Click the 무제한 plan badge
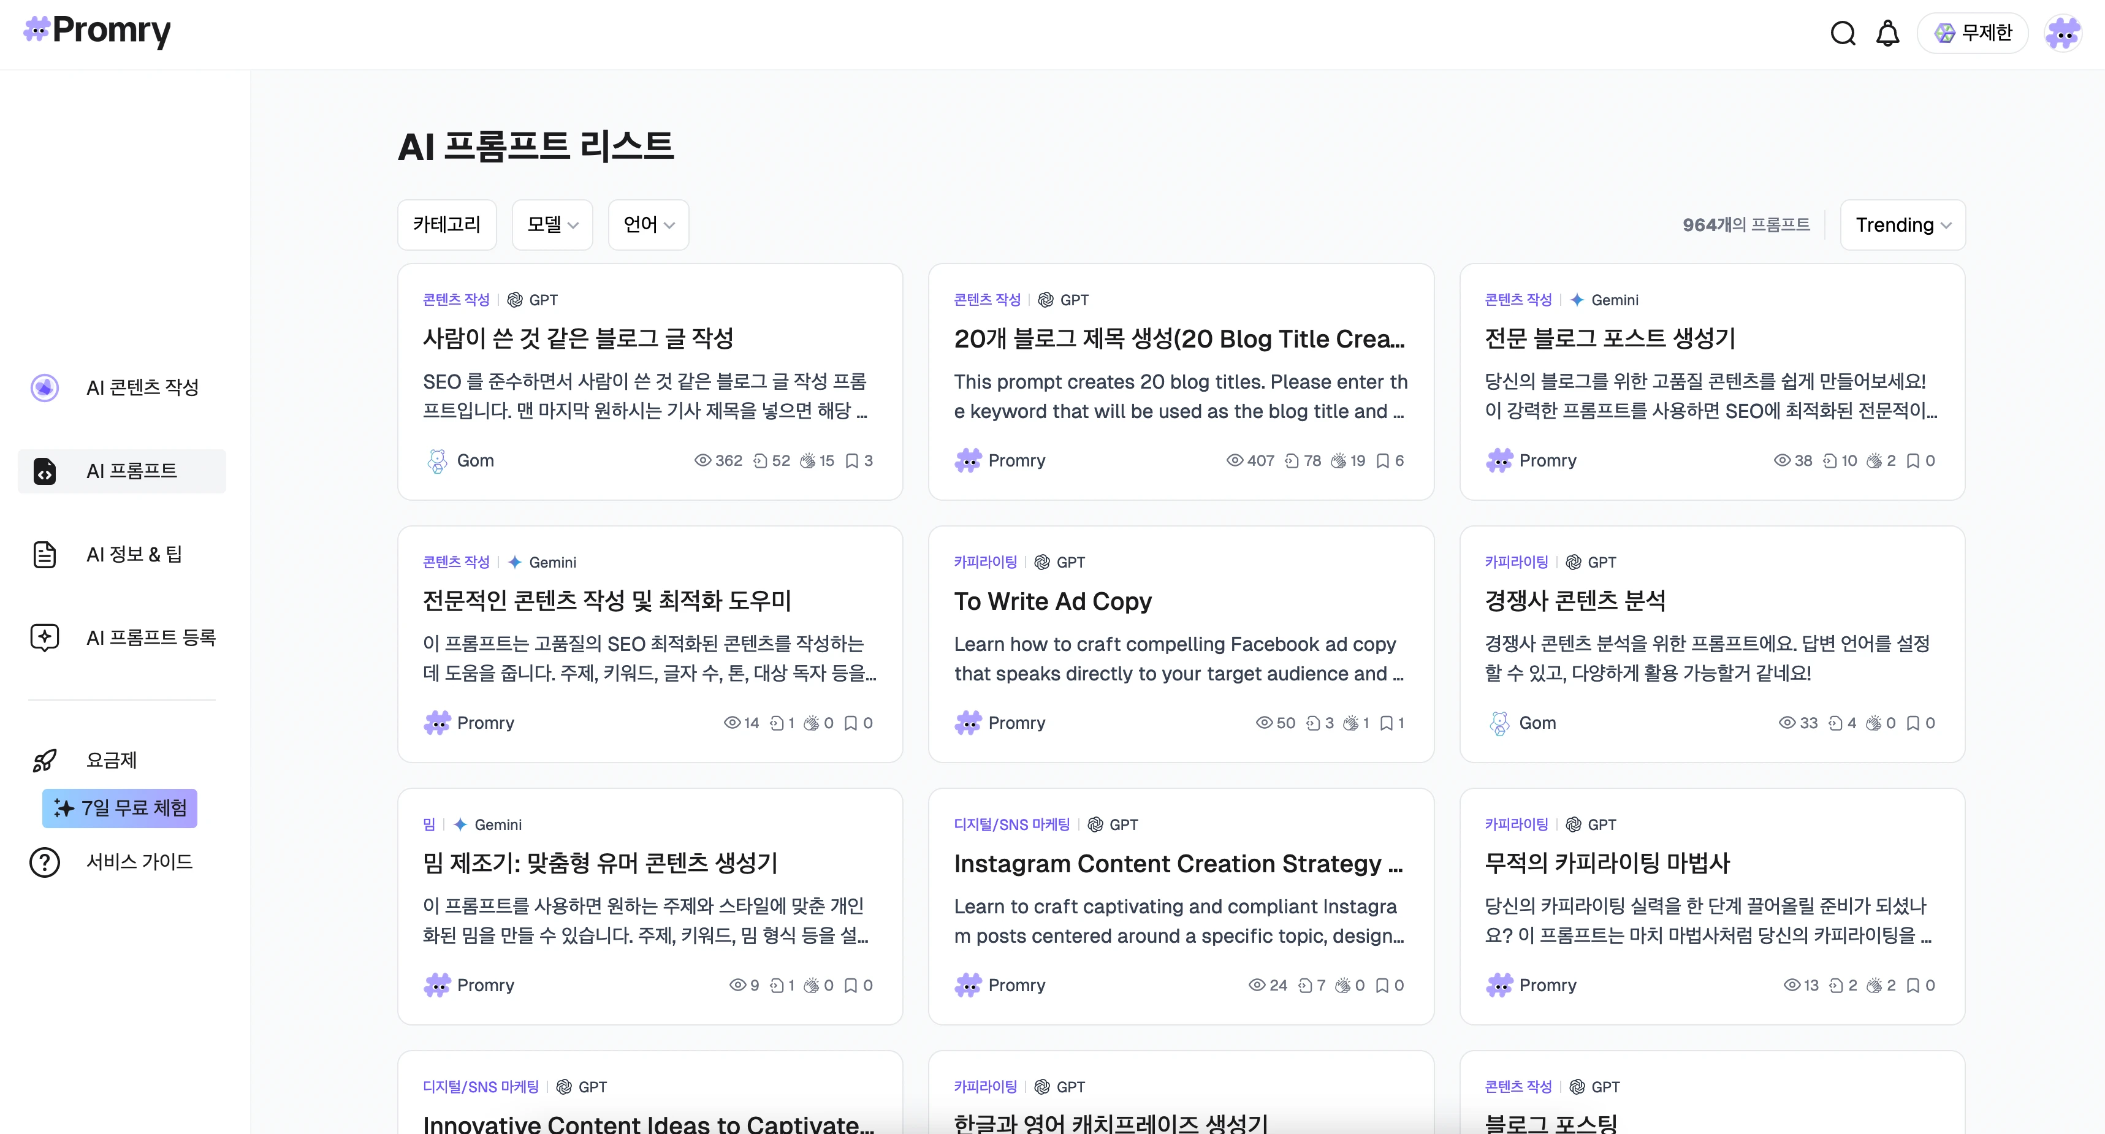Image resolution: width=2105 pixels, height=1134 pixels. pyautogui.click(x=1973, y=34)
